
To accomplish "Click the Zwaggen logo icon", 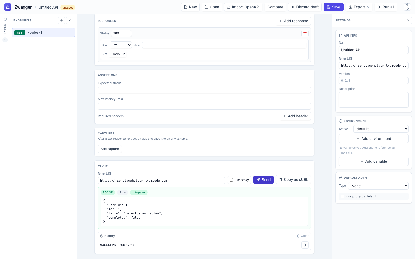I will (8, 7).
